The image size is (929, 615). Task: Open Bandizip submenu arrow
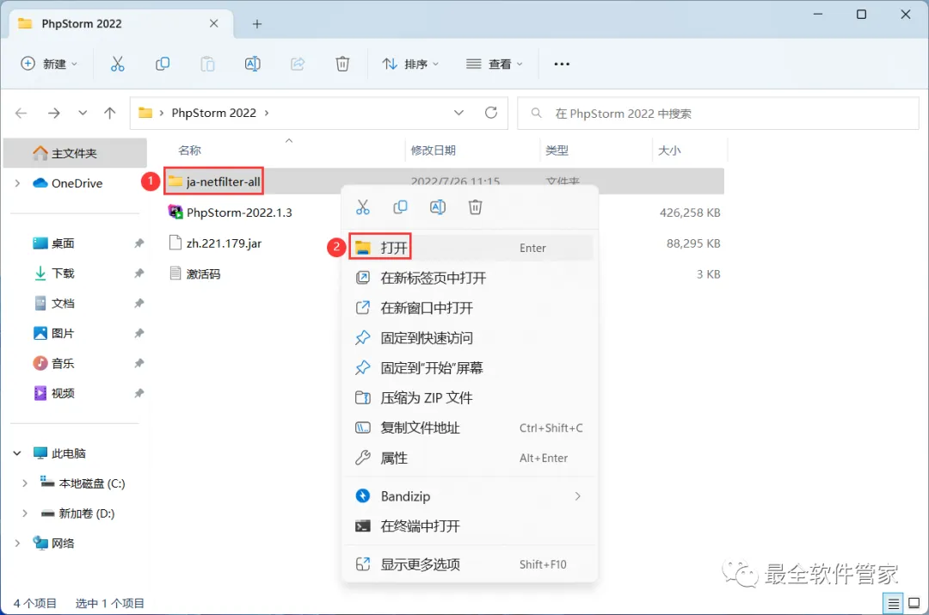(578, 496)
